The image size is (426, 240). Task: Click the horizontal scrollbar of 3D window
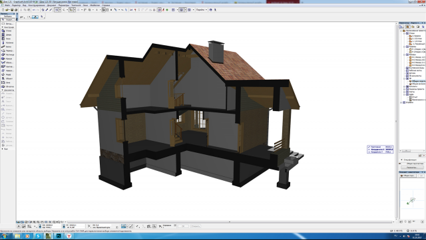229,222
